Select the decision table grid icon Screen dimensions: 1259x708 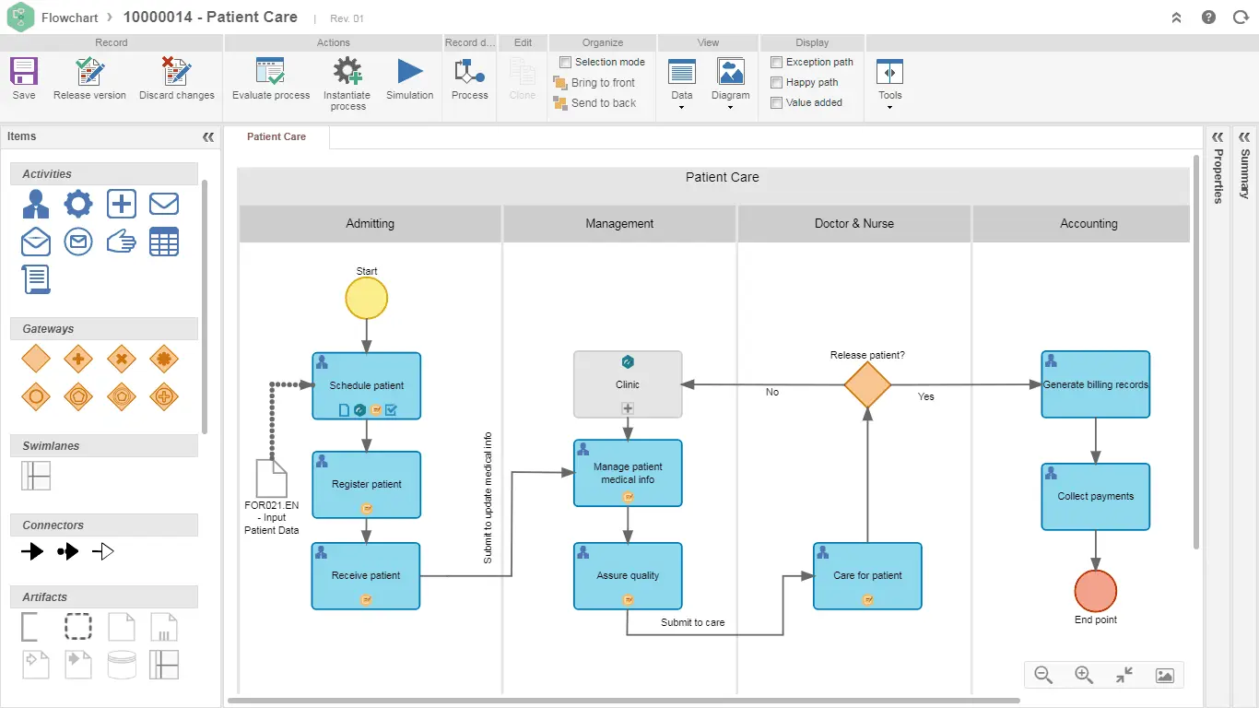point(163,242)
